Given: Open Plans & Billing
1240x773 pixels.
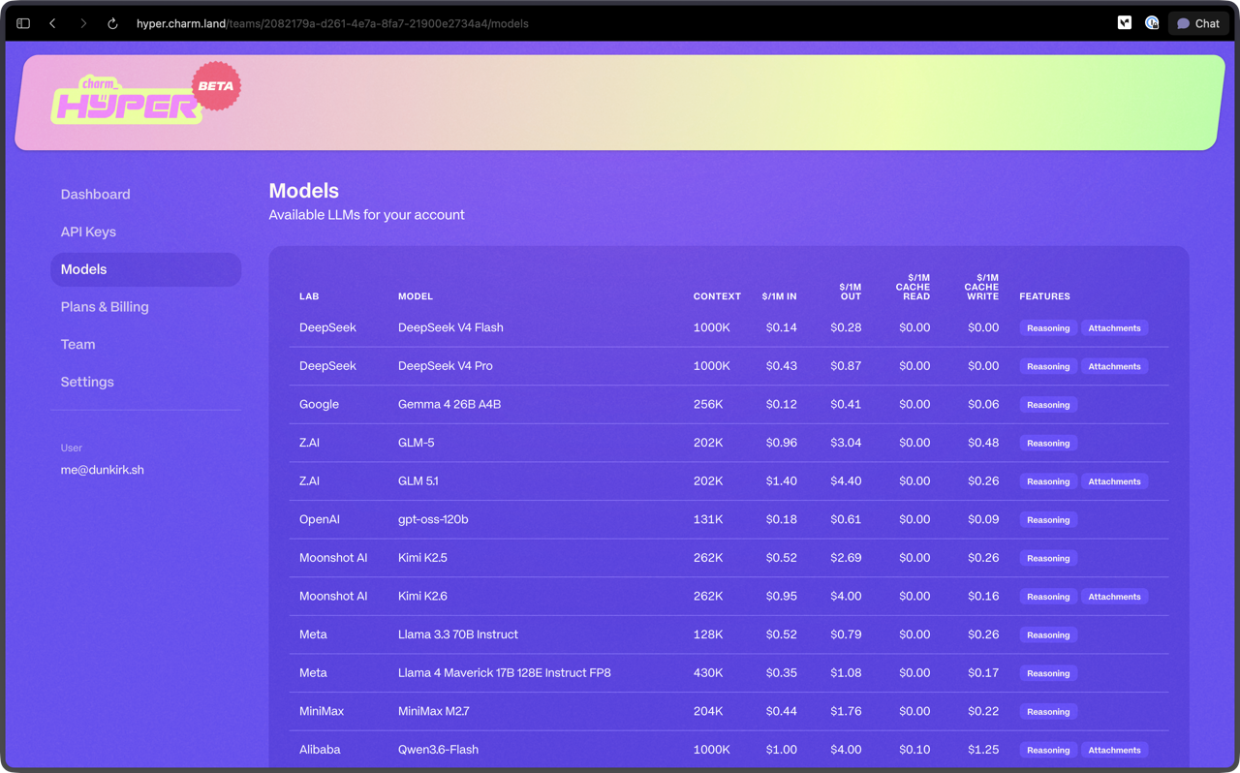Looking at the screenshot, I should 105,307.
